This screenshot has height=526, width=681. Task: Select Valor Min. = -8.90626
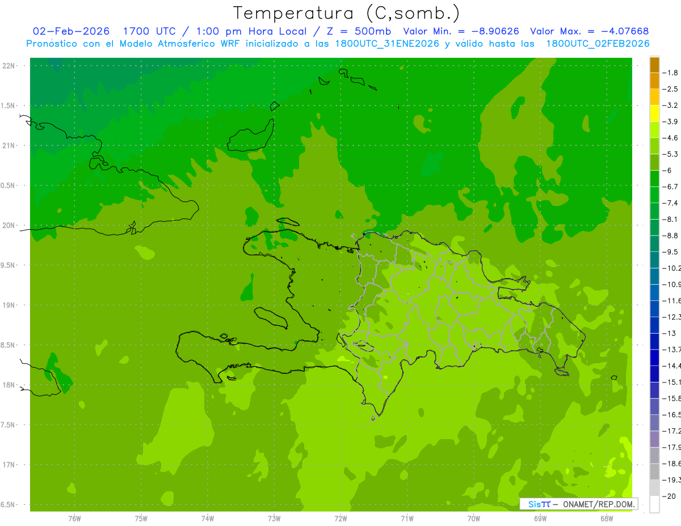coord(461,31)
